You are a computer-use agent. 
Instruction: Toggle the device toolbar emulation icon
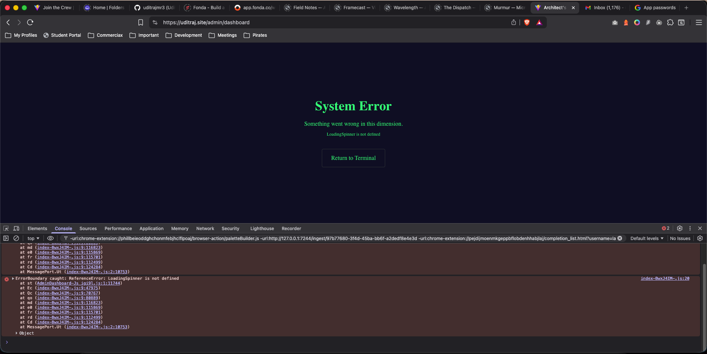[x=16, y=228]
